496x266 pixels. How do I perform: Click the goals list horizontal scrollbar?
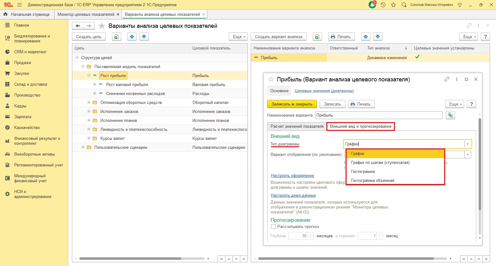click(130, 259)
